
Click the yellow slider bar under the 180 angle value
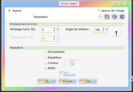pyautogui.click(x=98, y=32)
